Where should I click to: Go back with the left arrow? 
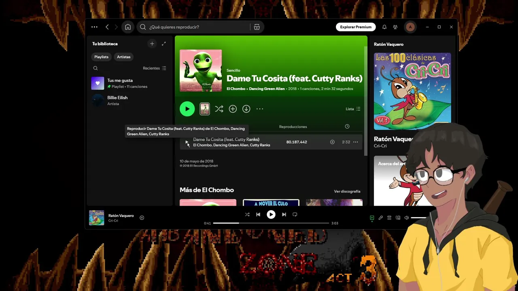(x=107, y=27)
